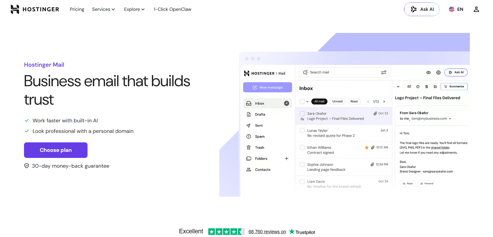This screenshot has height=237, width=493.
Task: Click the trash icon above the email
Action: [x=427, y=86]
